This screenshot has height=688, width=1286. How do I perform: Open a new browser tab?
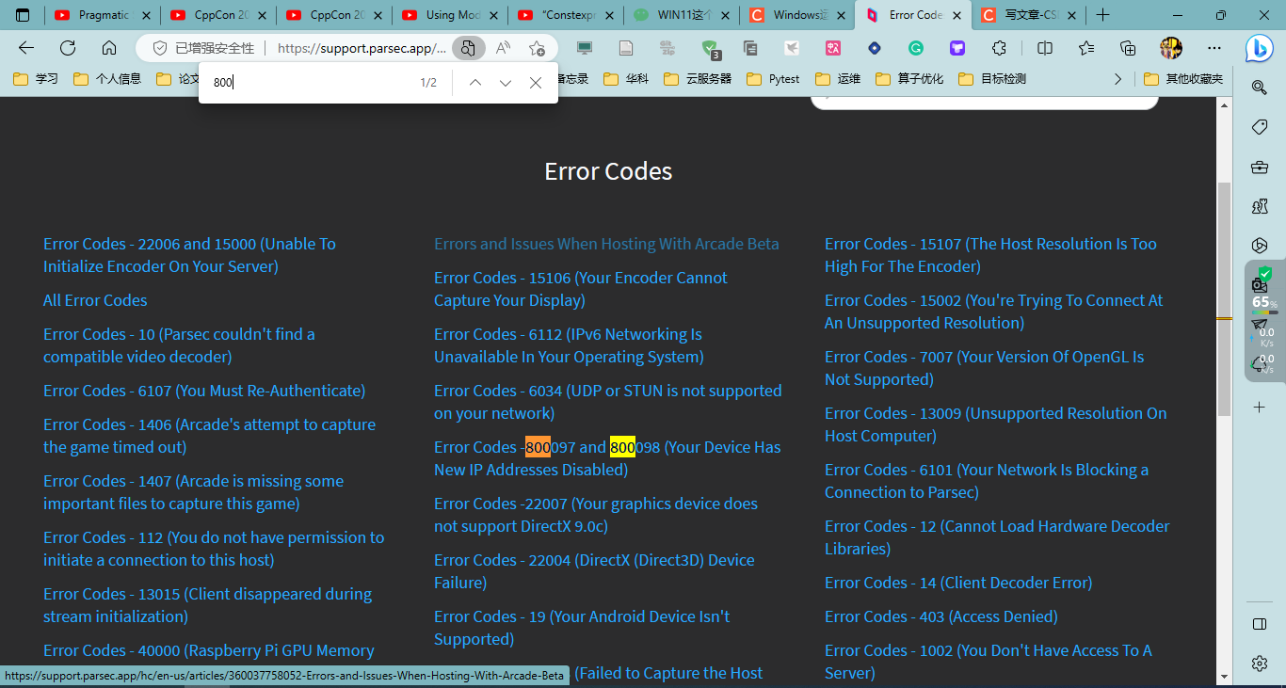tap(1103, 15)
